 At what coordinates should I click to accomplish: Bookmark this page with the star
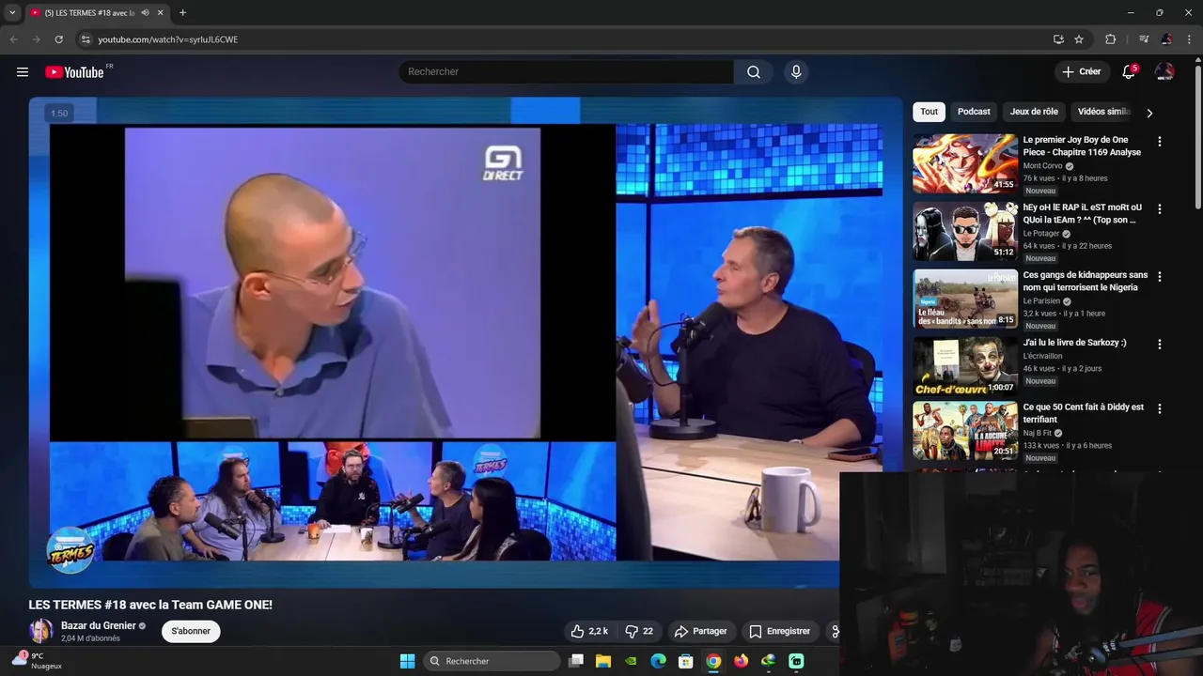click(x=1079, y=39)
